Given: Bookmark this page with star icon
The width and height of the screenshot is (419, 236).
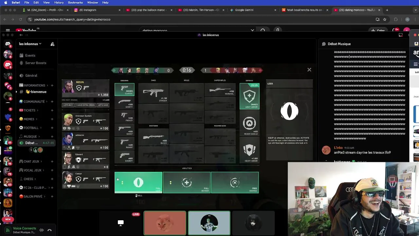Looking at the screenshot, I should (385, 19).
